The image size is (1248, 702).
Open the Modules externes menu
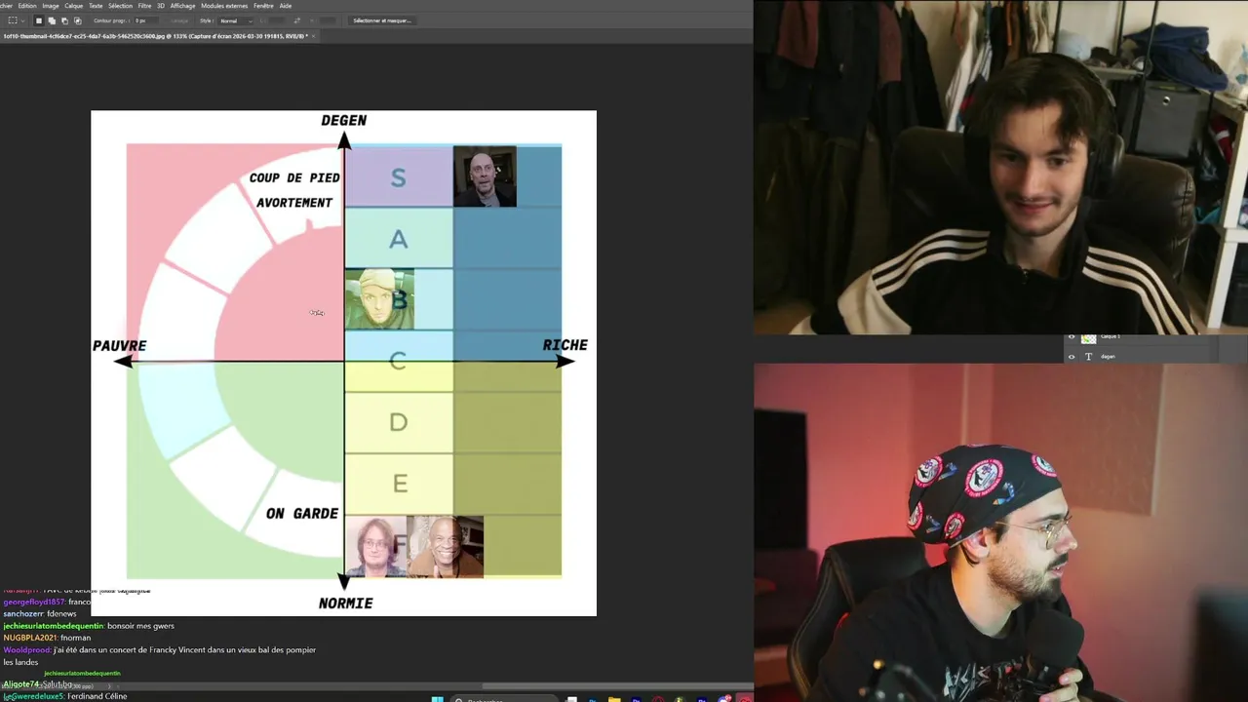224,6
